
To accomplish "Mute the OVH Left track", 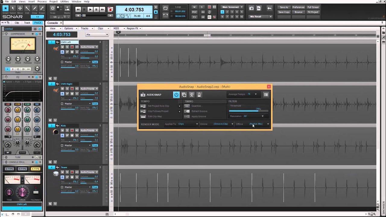I will point(62,47).
